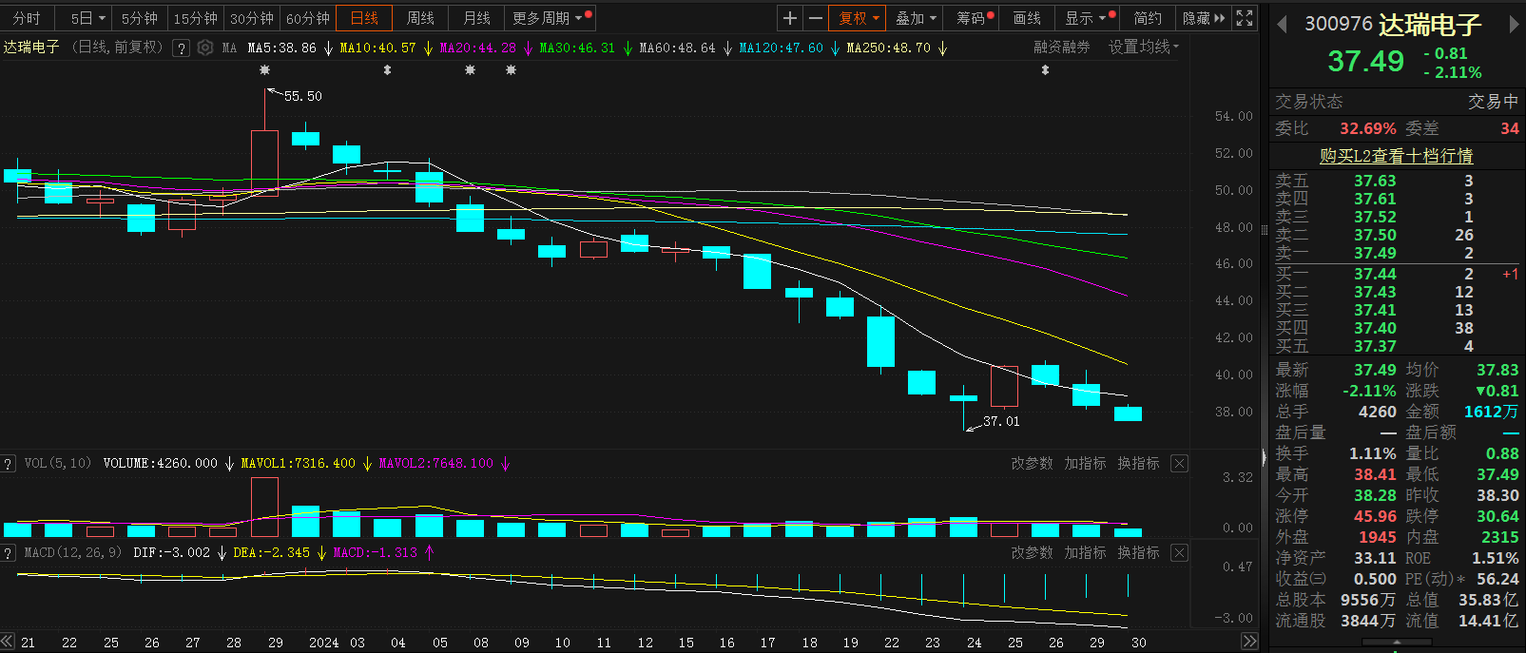Click 改参数 in the VOL panel
The width and height of the screenshot is (1526, 653).
tap(1032, 464)
